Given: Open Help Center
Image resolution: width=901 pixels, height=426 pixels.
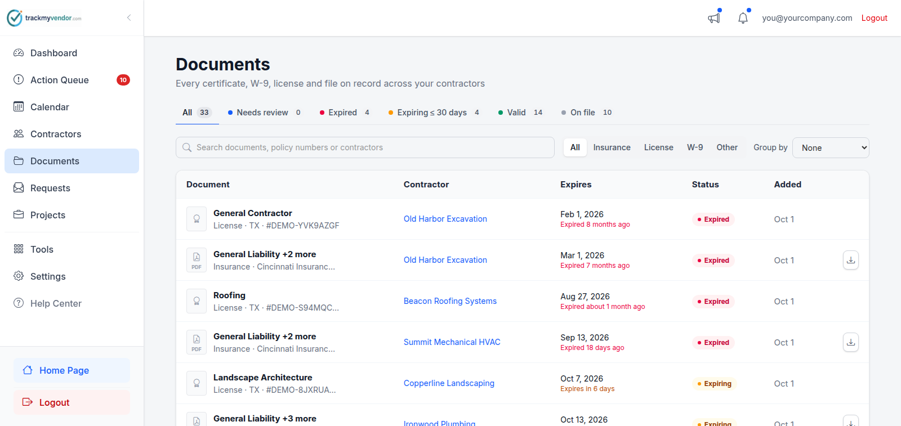Looking at the screenshot, I should click(x=72, y=303).
